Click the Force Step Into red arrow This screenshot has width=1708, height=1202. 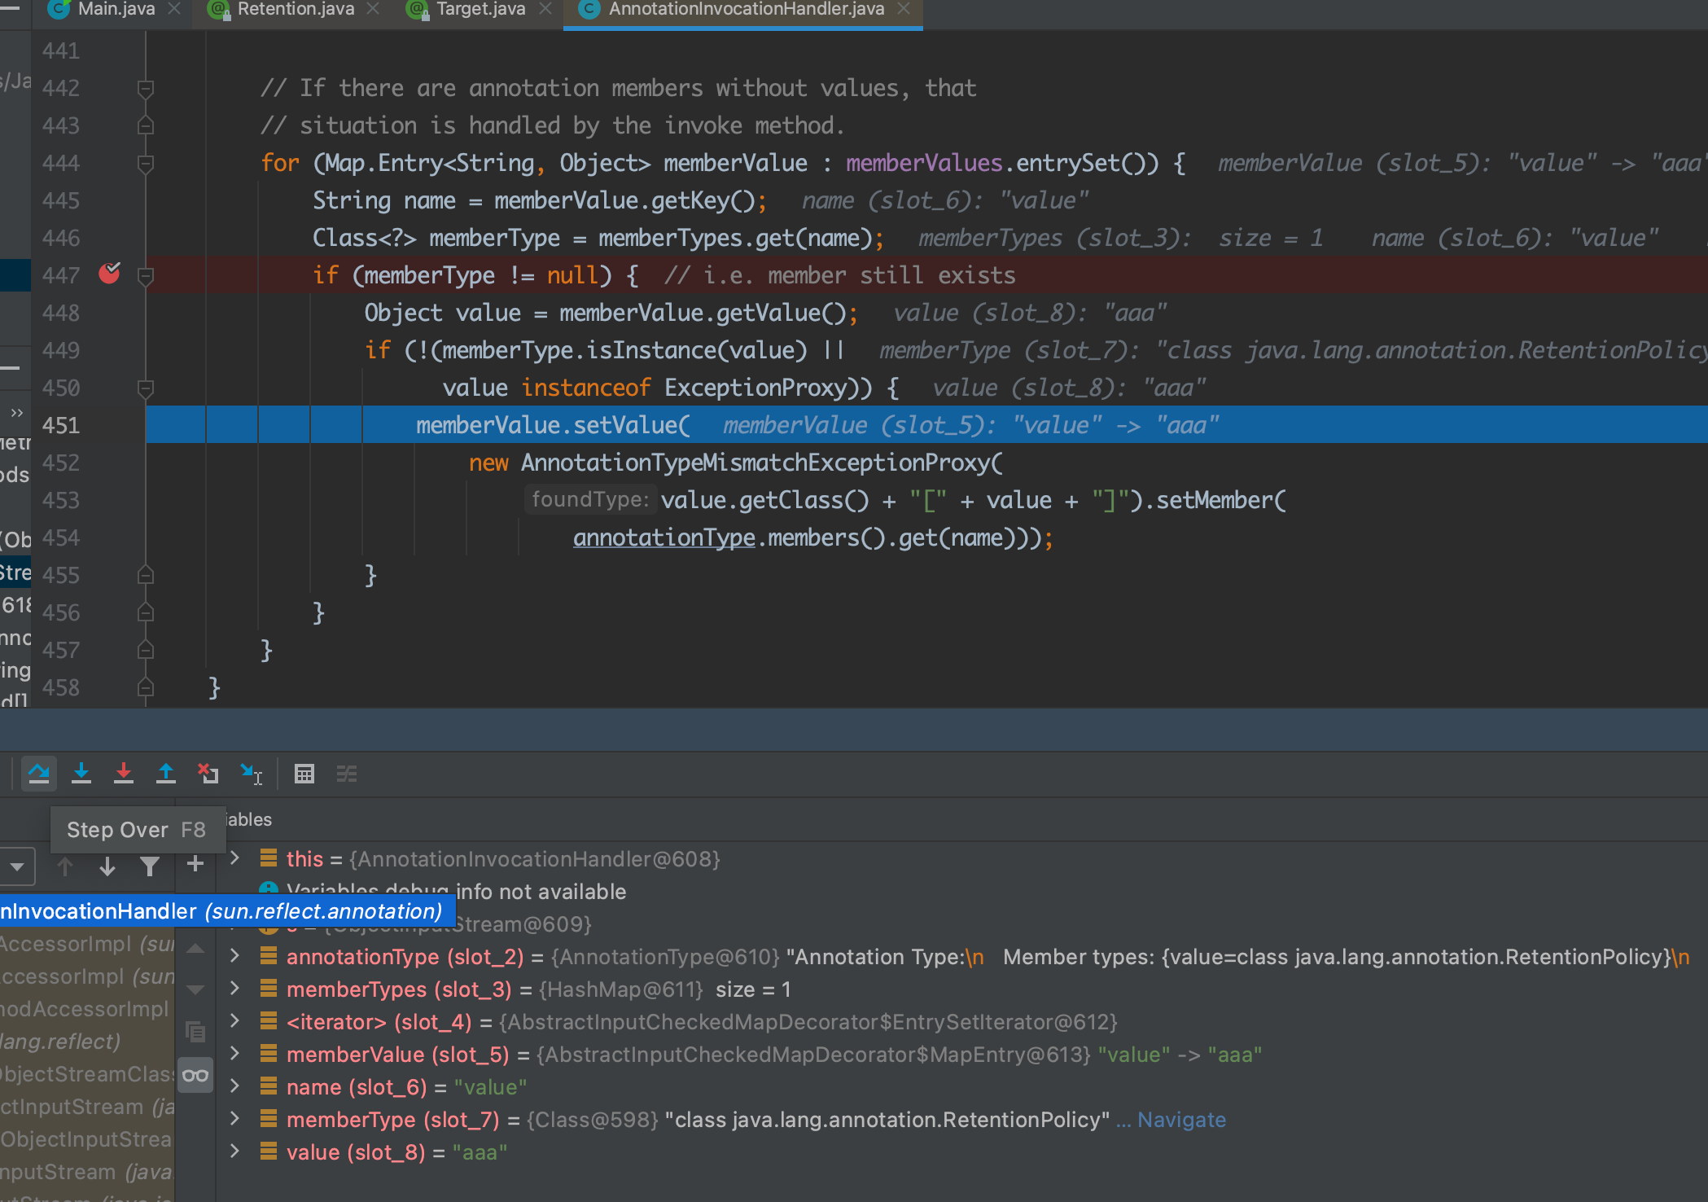(x=124, y=773)
